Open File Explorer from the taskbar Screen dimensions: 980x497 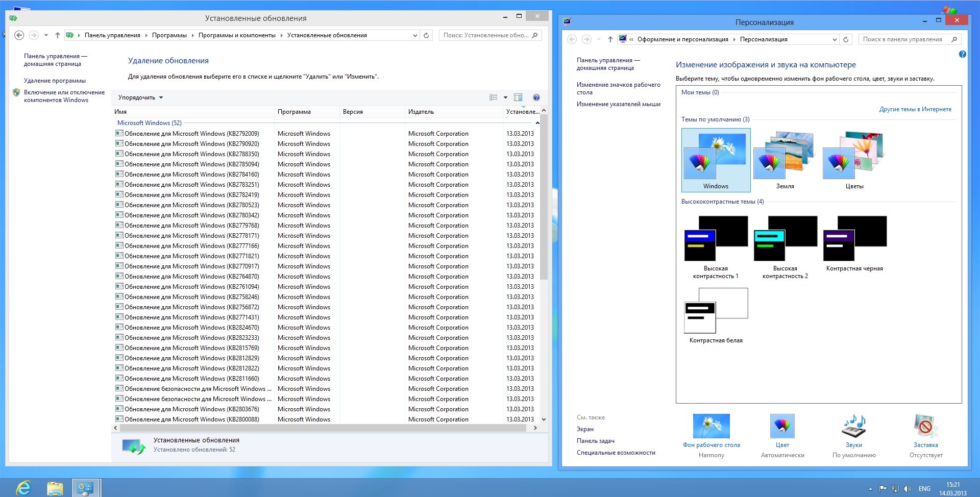coord(55,488)
